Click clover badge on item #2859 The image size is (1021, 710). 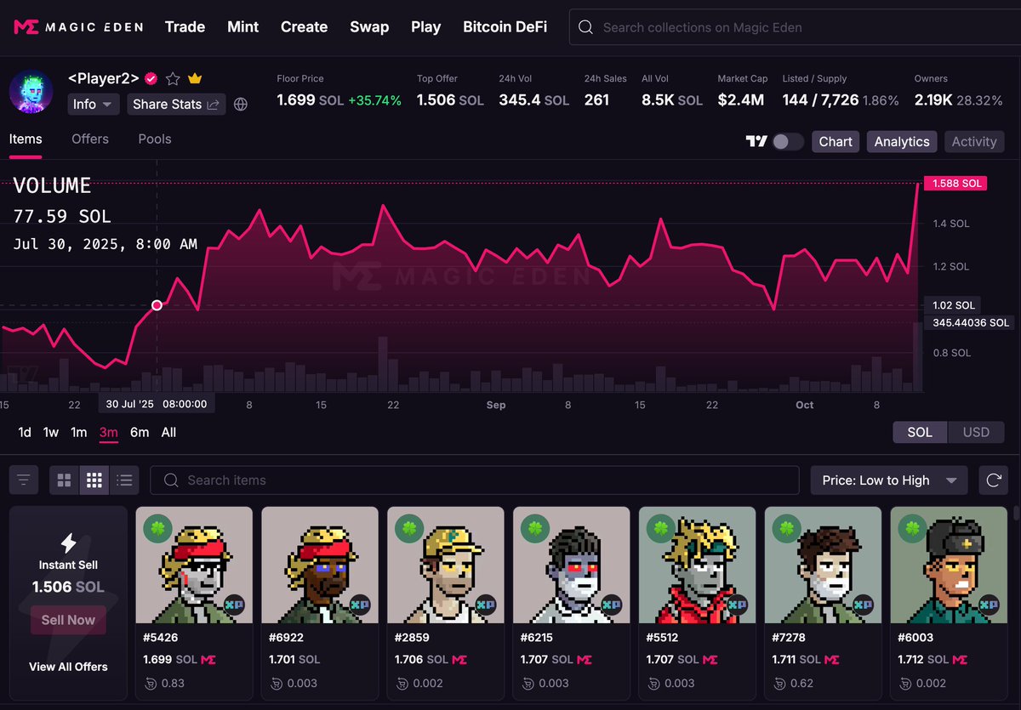coord(408,528)
